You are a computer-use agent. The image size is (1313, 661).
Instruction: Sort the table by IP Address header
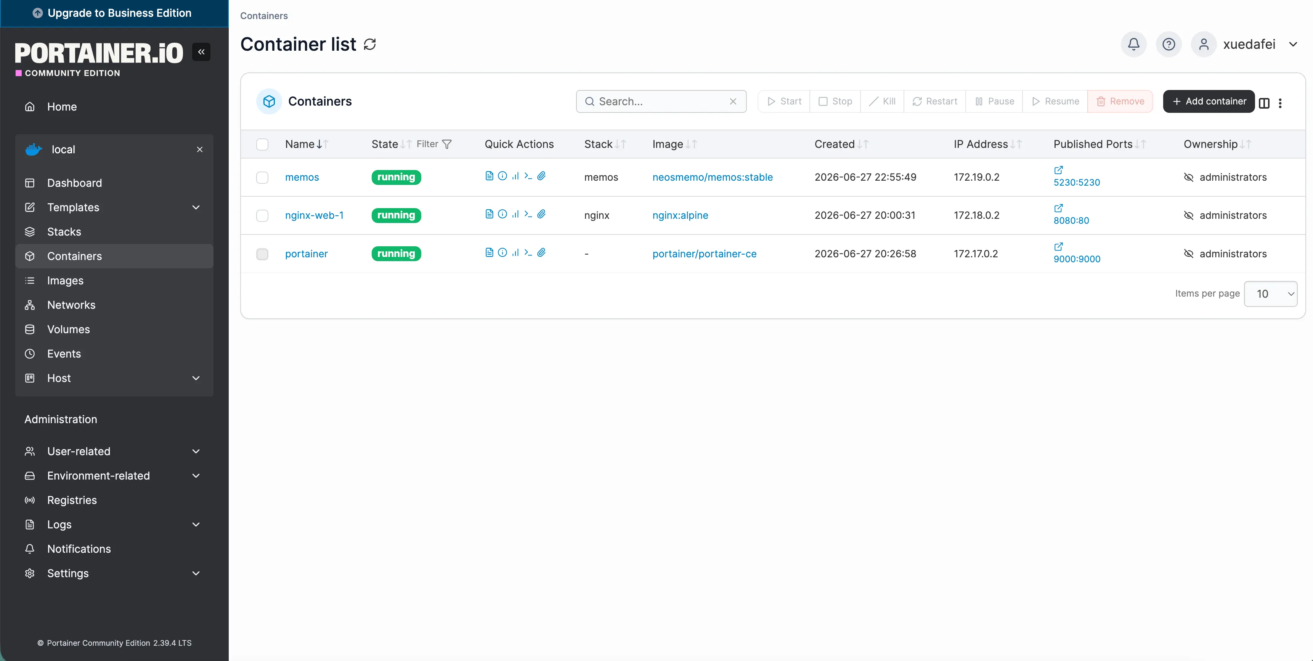988,144
